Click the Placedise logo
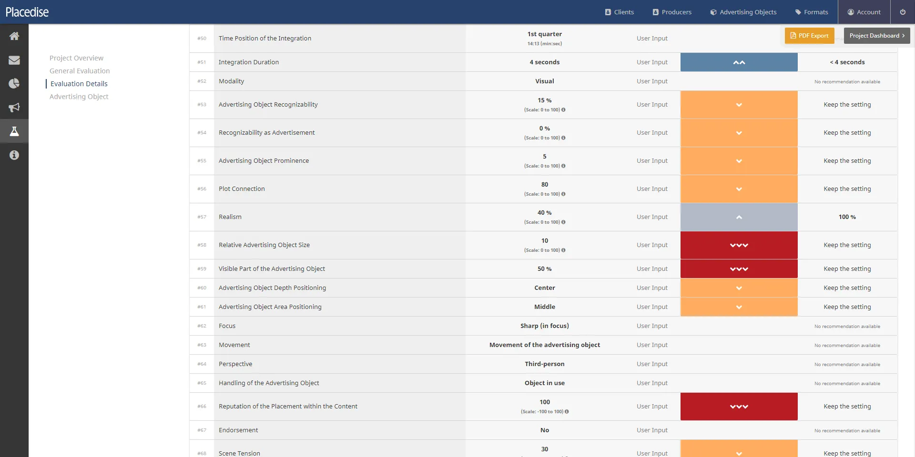This screenshot has height=457, width=915. point(27,11)
